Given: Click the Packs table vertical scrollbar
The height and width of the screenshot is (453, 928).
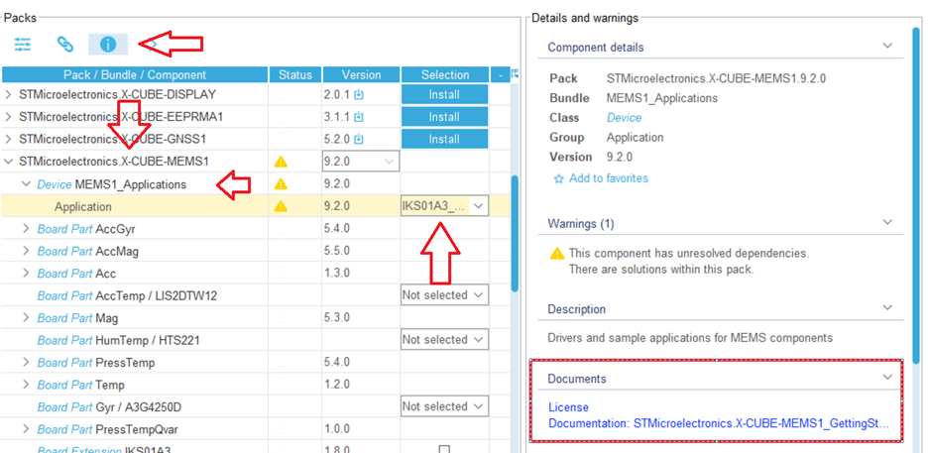Looking at the screenshot, I should point(515,234).
